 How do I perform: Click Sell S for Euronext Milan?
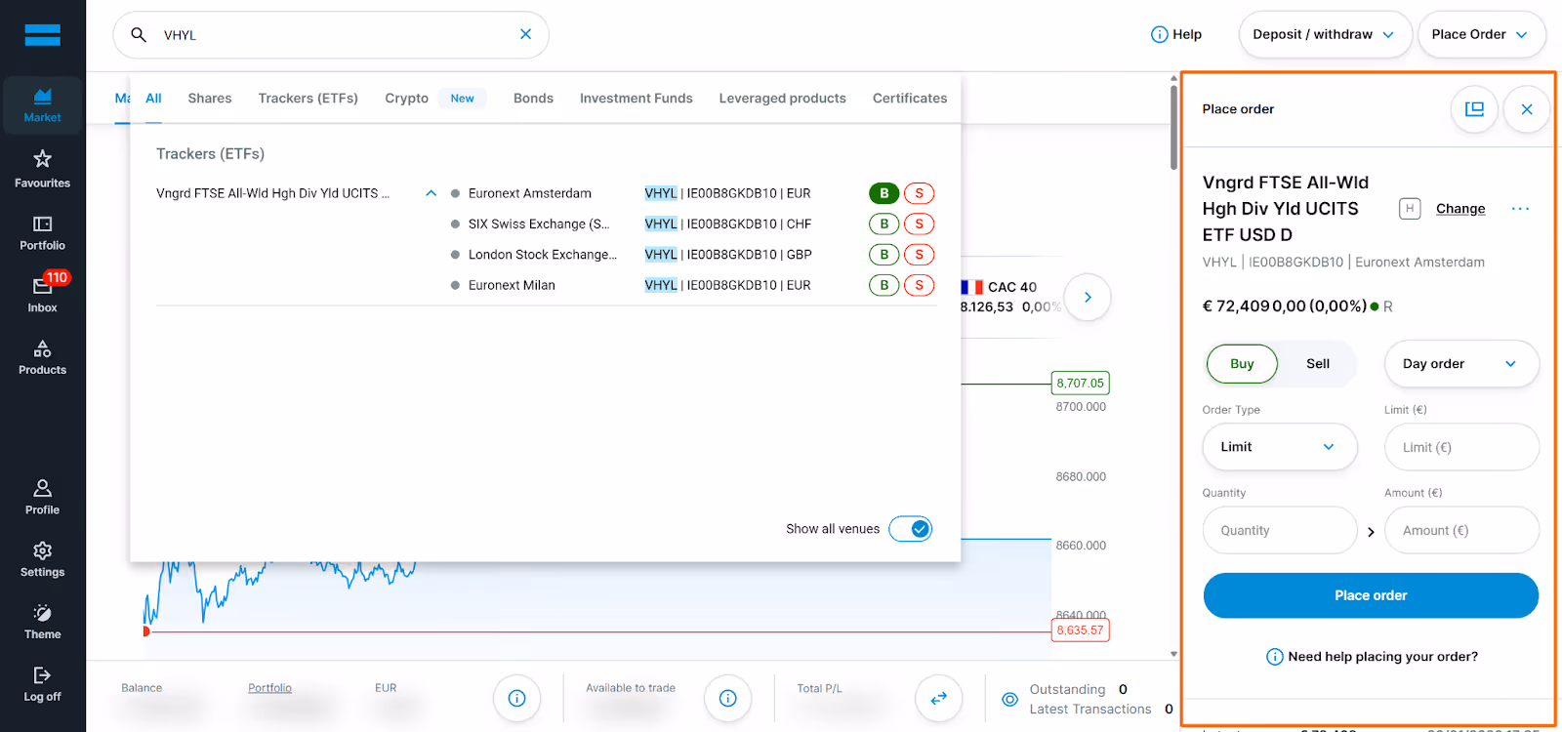coord(919,285)
